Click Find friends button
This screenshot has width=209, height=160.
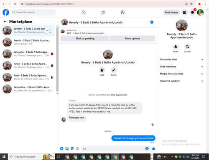171,12
